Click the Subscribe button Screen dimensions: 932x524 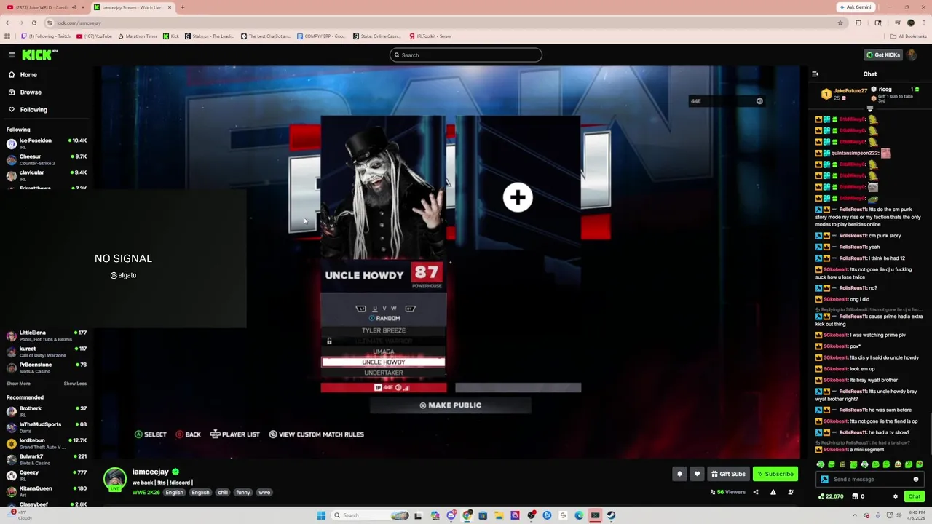(x=775, y=474)
